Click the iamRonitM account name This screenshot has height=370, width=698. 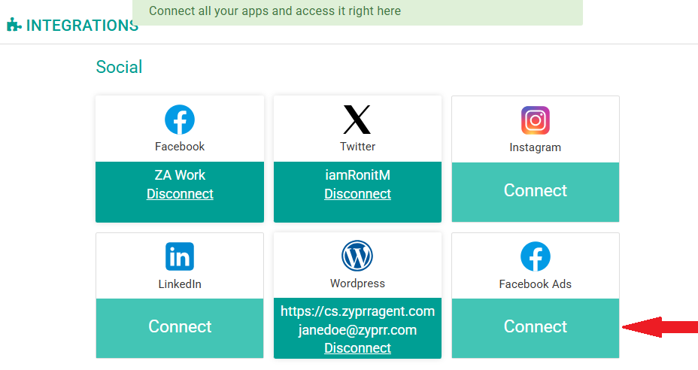357,175
